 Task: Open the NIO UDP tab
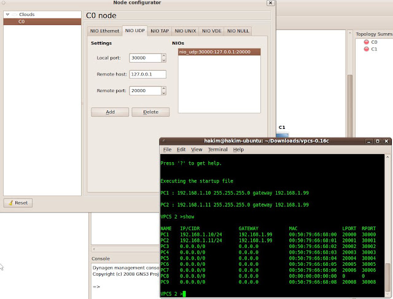pyautogui.click(x=135, y=31)
